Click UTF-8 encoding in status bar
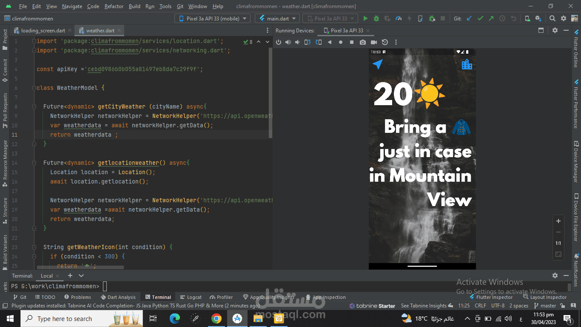 (x=498, y=306)
